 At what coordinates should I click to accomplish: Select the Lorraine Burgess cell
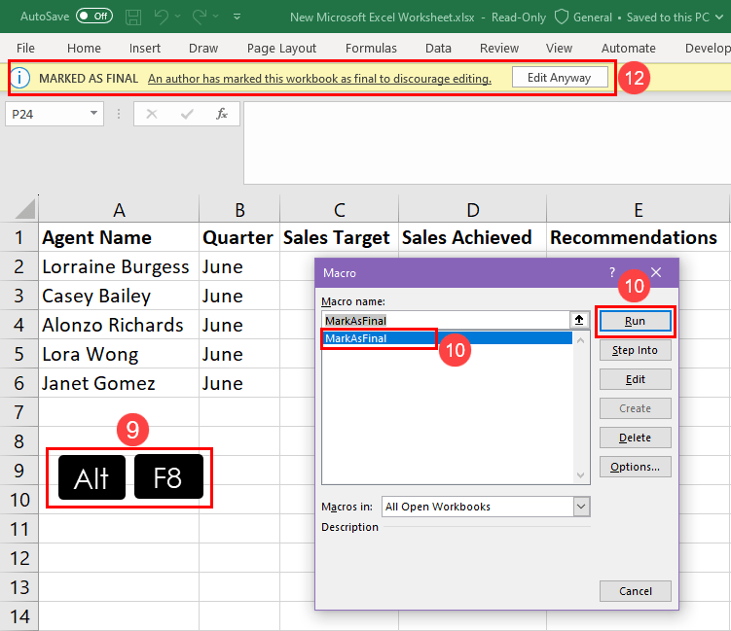coord(119,266)
